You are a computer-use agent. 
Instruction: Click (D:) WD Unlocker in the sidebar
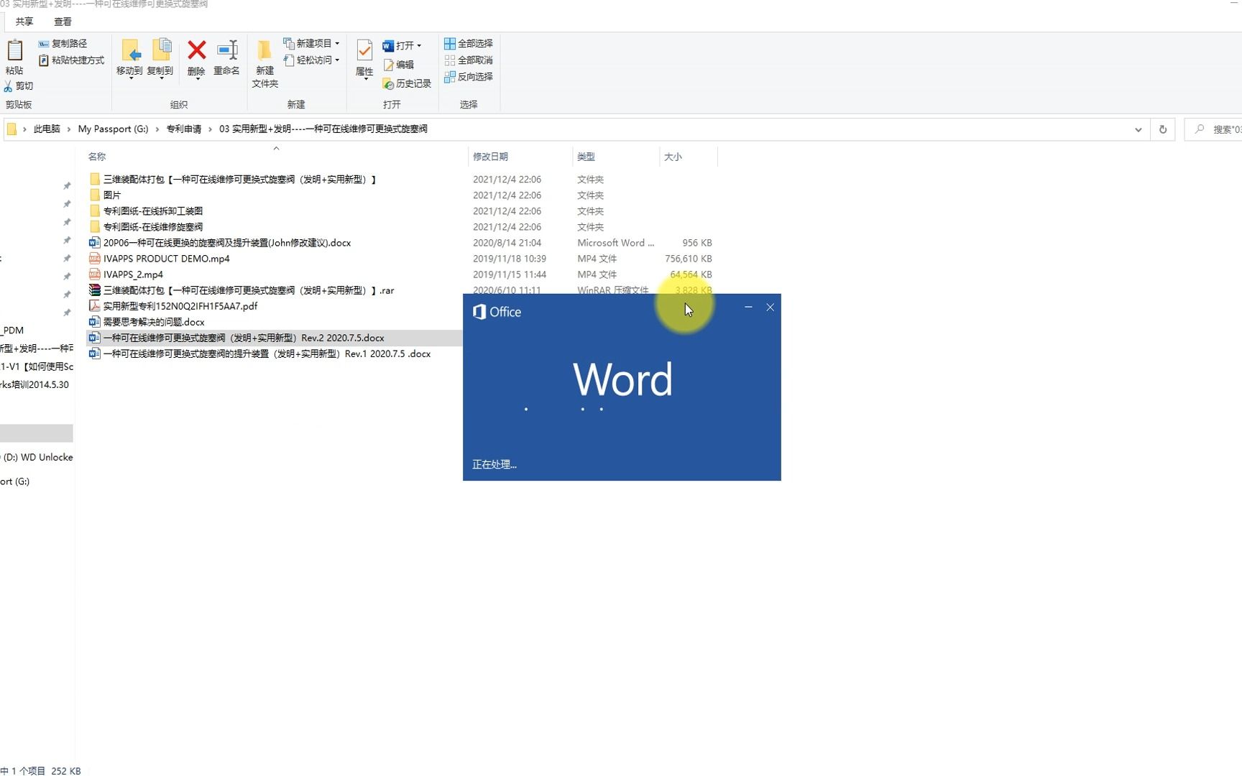pyautogui.click(x=37, y=457)
